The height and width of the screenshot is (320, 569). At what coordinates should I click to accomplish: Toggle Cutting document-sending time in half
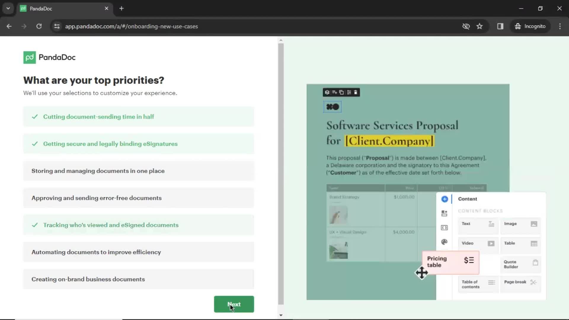click(x=138, y=116)
